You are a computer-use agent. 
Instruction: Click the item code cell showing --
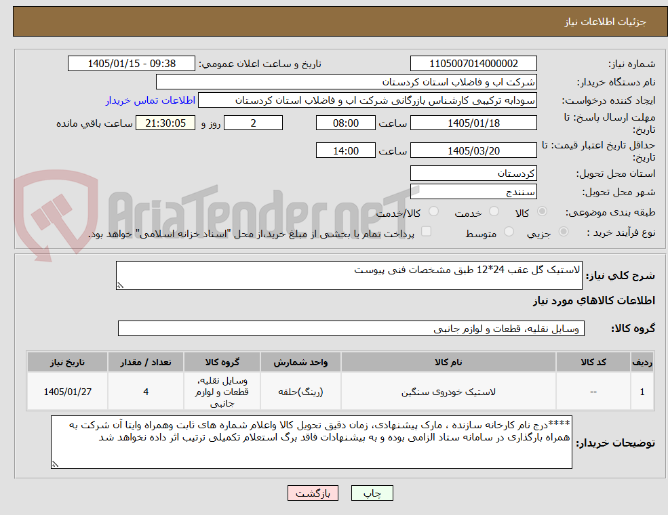coord(593,392)
